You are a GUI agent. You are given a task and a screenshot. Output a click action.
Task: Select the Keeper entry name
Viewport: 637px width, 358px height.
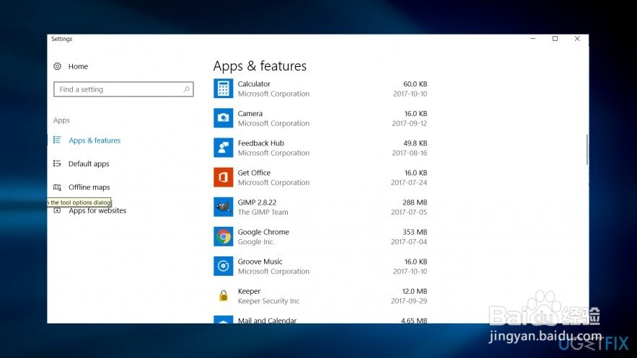pyautogui.click(x=249, y=291)
